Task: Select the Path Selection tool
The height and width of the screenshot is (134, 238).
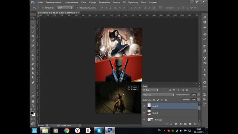Action: 33,92
